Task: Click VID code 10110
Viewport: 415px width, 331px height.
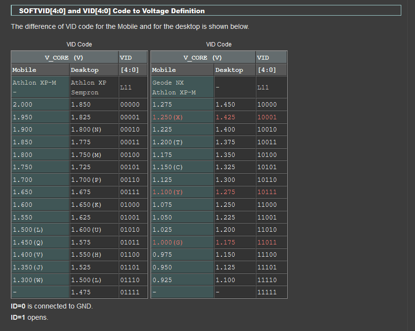Action: coord(267,180)
